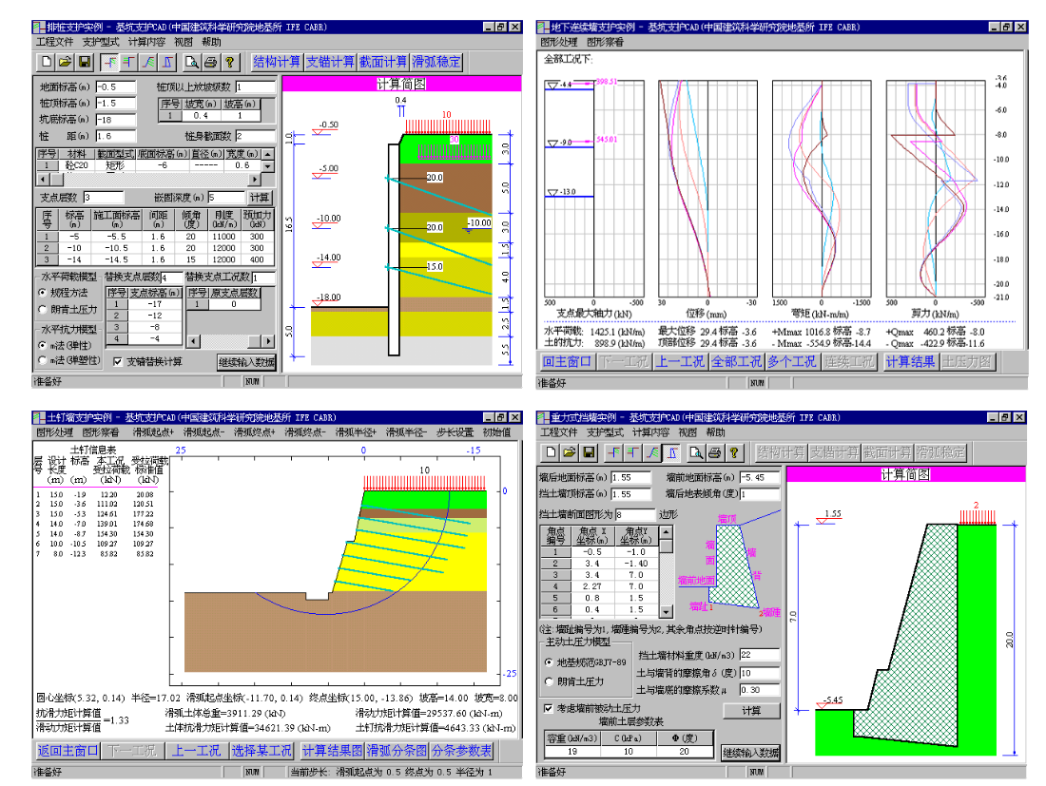Screen dimensions: 1046x786
Task: Open print preview in 排桩支护实例 window
Action: pyautogui.click(x=192, y=62)
